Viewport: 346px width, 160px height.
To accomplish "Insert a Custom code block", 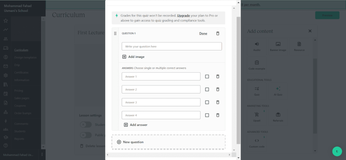I will coord(257,143).
